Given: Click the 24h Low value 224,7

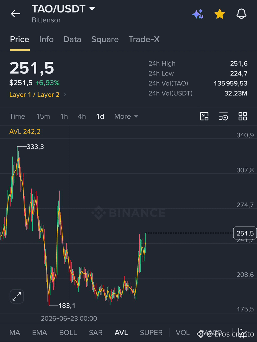Looking at the screenshot, I should click(239, 73).
